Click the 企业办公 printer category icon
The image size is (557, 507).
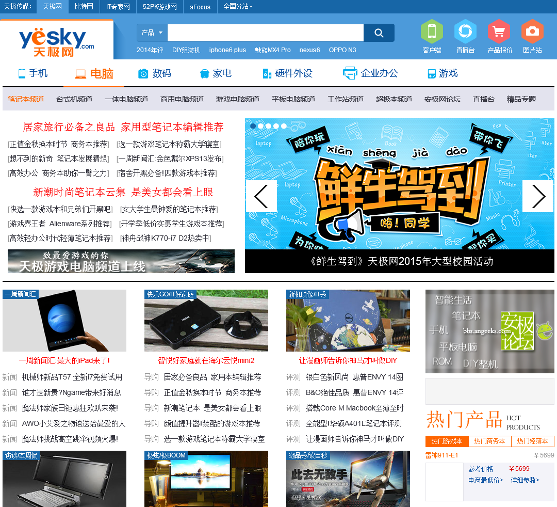(350, 73)
